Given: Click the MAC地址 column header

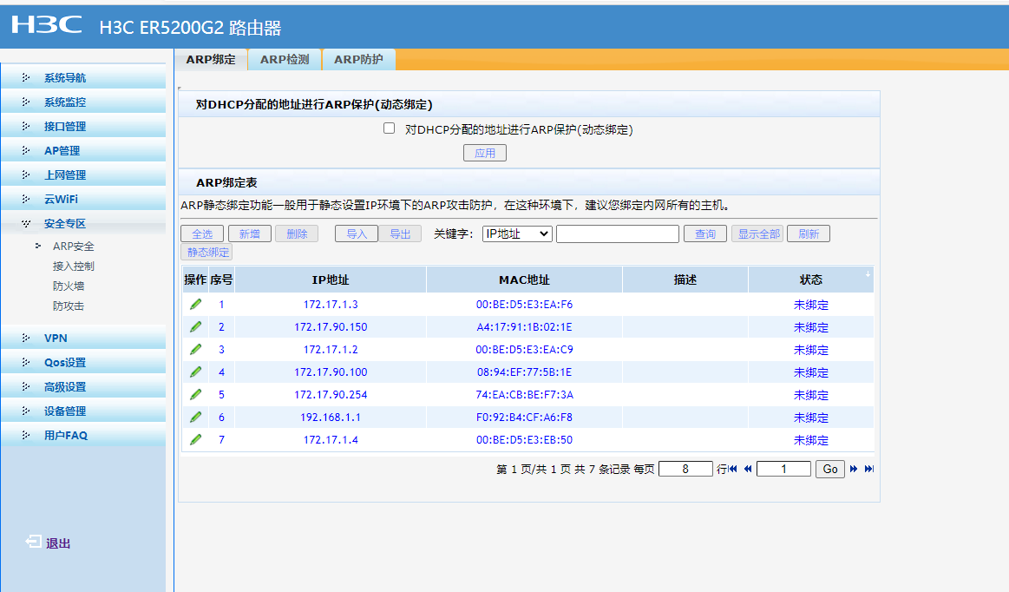Looking at the screenshot, I should click(524, 280).
